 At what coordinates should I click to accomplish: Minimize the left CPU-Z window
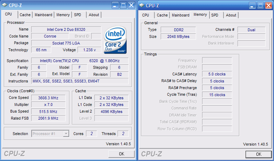115,5
